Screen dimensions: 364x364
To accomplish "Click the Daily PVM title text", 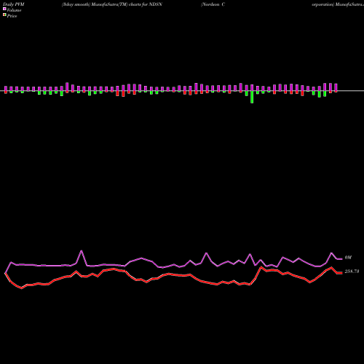I will [14, 4].
